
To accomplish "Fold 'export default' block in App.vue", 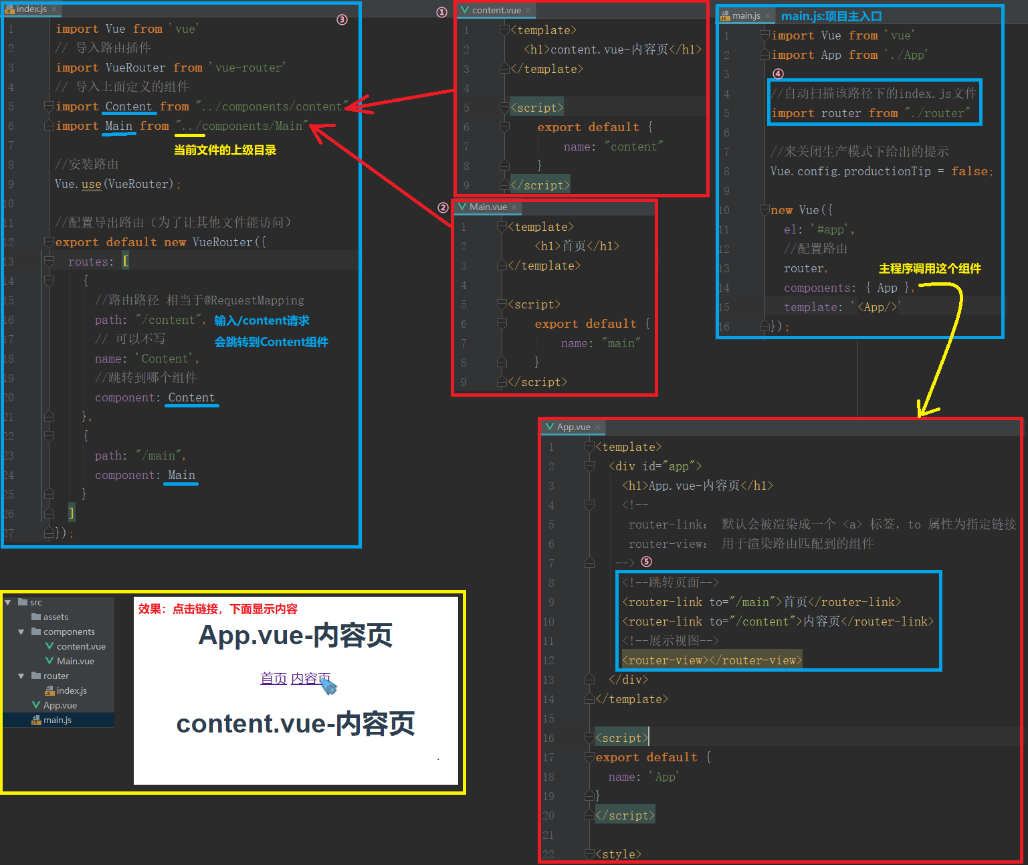I will point(589,757).
